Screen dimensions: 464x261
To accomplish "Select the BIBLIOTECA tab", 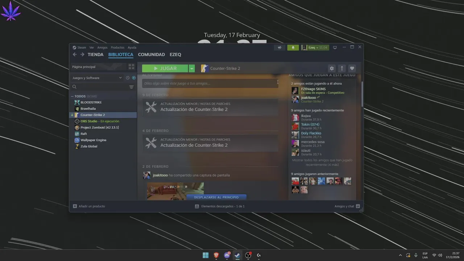I will (x=121, y=54).
